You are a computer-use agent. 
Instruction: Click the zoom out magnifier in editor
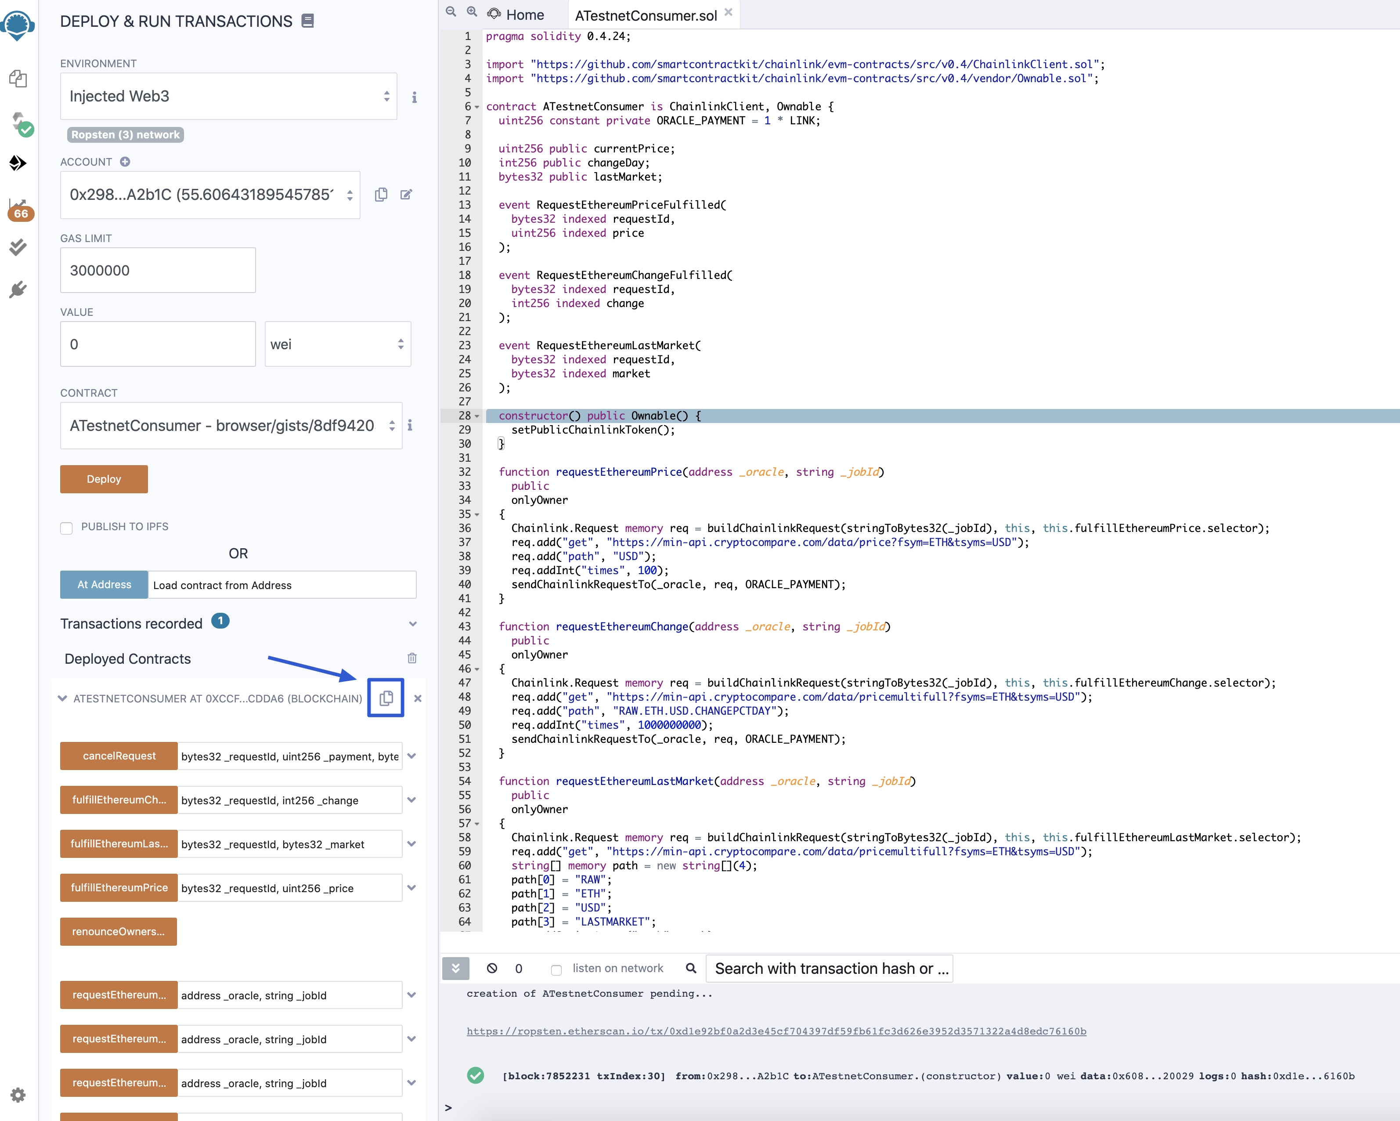pyautogui.click(x=451, y=12)
